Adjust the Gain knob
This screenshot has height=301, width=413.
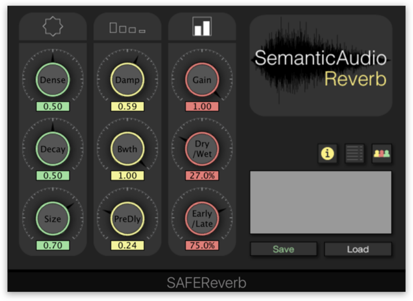click(x=202, y=80)
